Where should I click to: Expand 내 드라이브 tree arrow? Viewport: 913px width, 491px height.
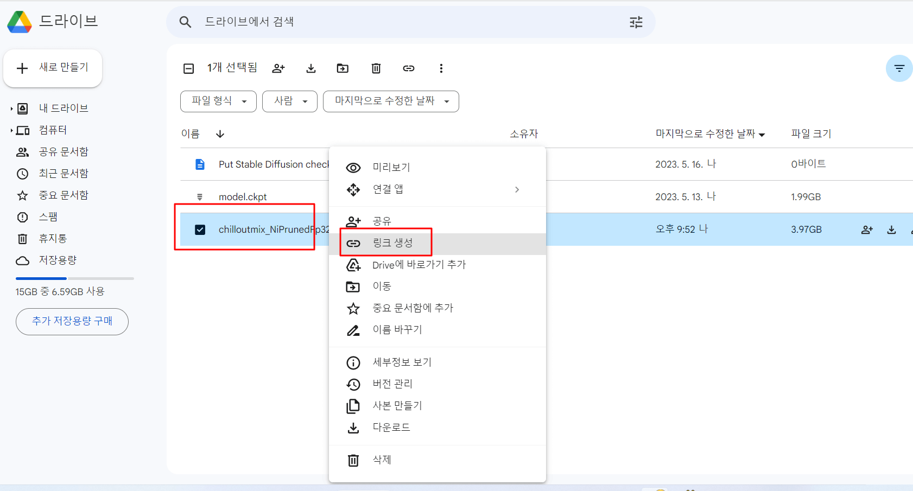(11, 109)
